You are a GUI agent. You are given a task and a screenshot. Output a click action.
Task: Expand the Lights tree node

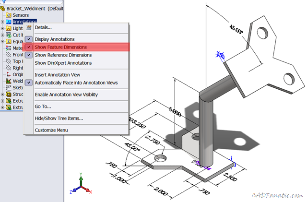2,28
